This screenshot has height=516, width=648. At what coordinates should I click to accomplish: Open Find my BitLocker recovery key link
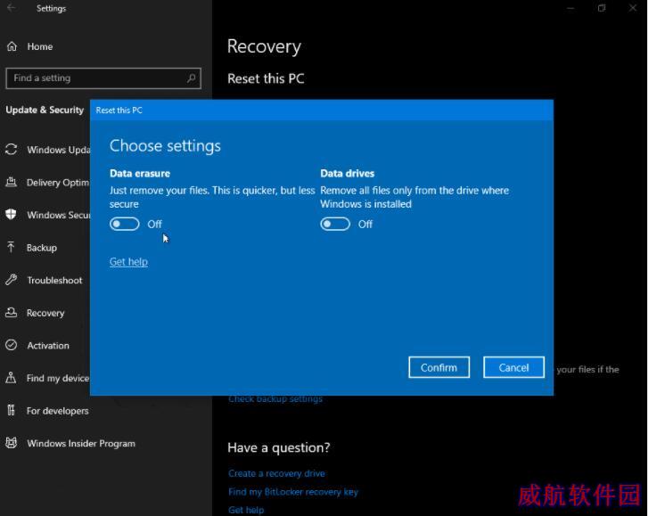(x=292, y=491)
